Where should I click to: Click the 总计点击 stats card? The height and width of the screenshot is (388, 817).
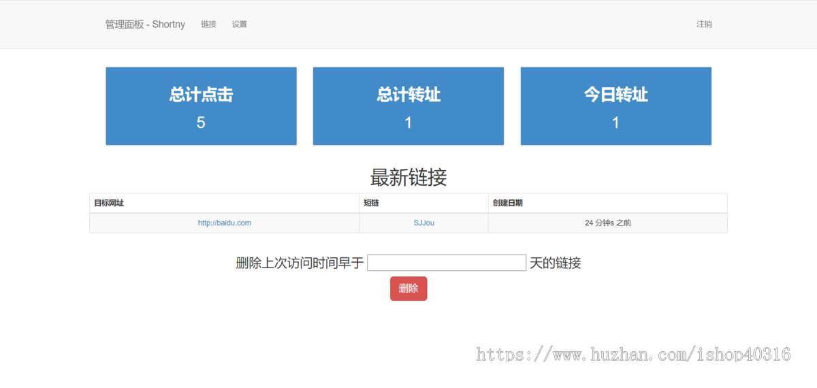coord(201,106)
